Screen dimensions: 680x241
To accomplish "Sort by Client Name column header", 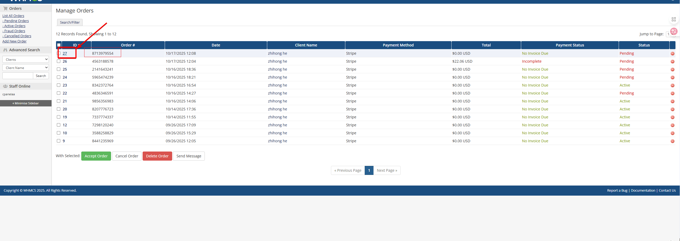I will (x=306, y=45).
